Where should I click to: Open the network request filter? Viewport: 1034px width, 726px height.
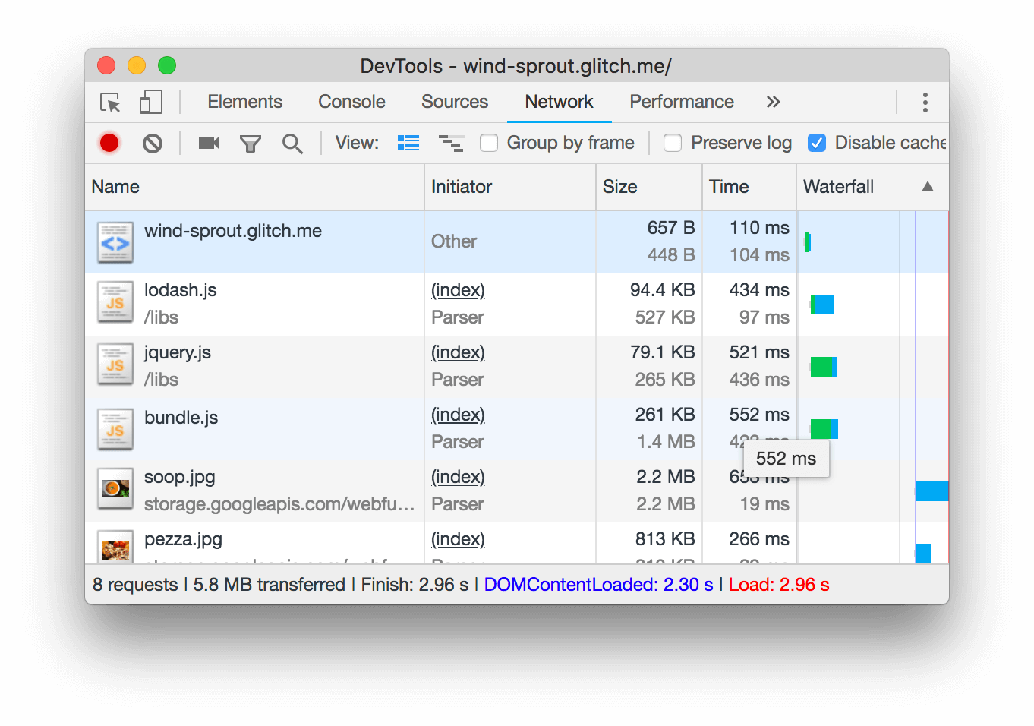pos(251,143)
